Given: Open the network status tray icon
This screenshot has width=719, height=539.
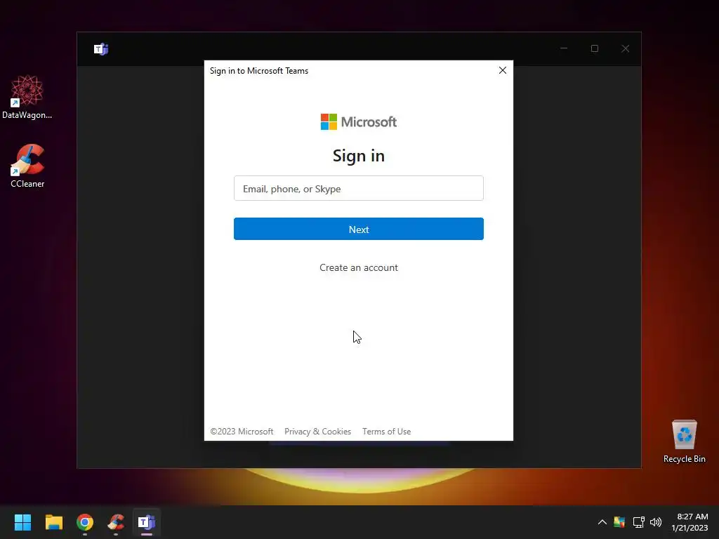Looking at the screenshot, I should click(638, 522).
